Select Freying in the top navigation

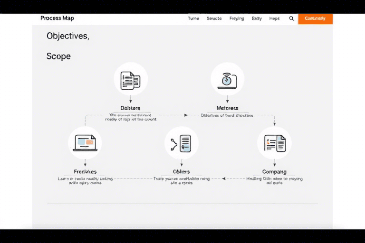pyautogui.click(x=237, y=19)
